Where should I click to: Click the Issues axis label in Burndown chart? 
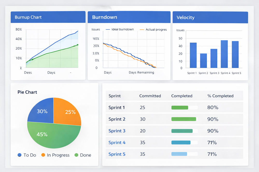point(96,29)
